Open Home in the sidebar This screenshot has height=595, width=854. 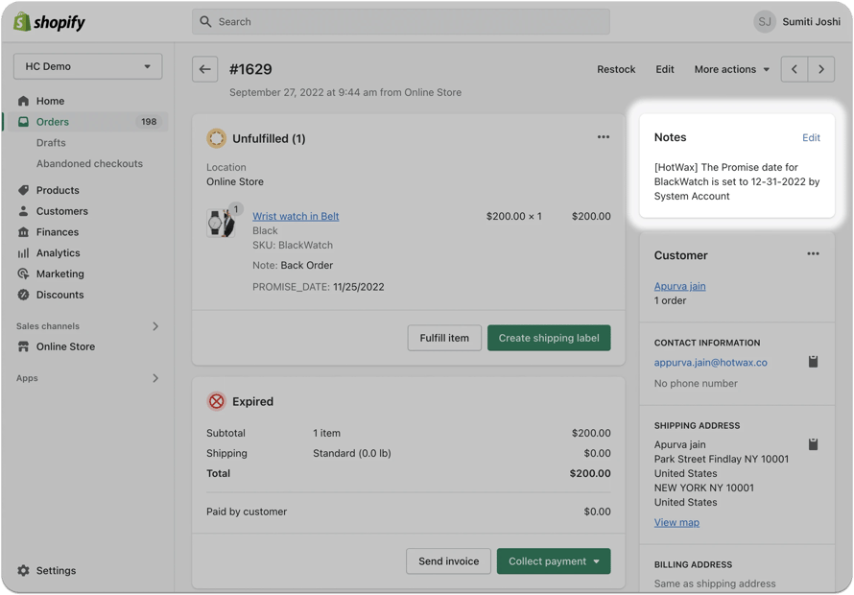[50, 101]
